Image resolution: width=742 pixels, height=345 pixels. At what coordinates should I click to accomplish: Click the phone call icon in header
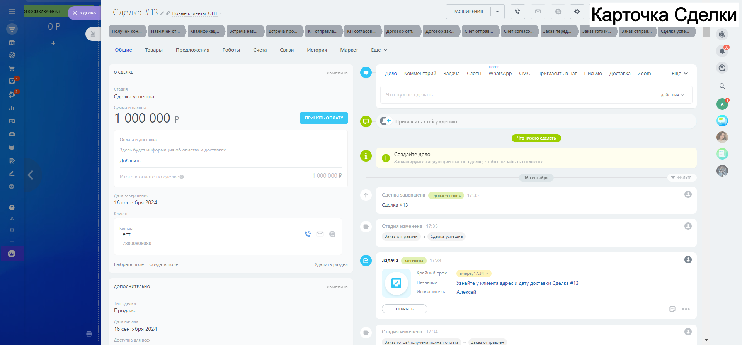point(517,12)
